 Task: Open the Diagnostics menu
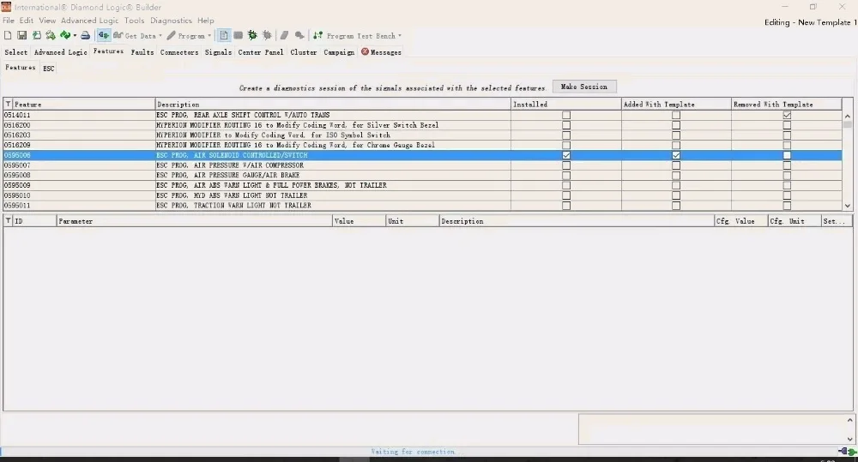172,21
